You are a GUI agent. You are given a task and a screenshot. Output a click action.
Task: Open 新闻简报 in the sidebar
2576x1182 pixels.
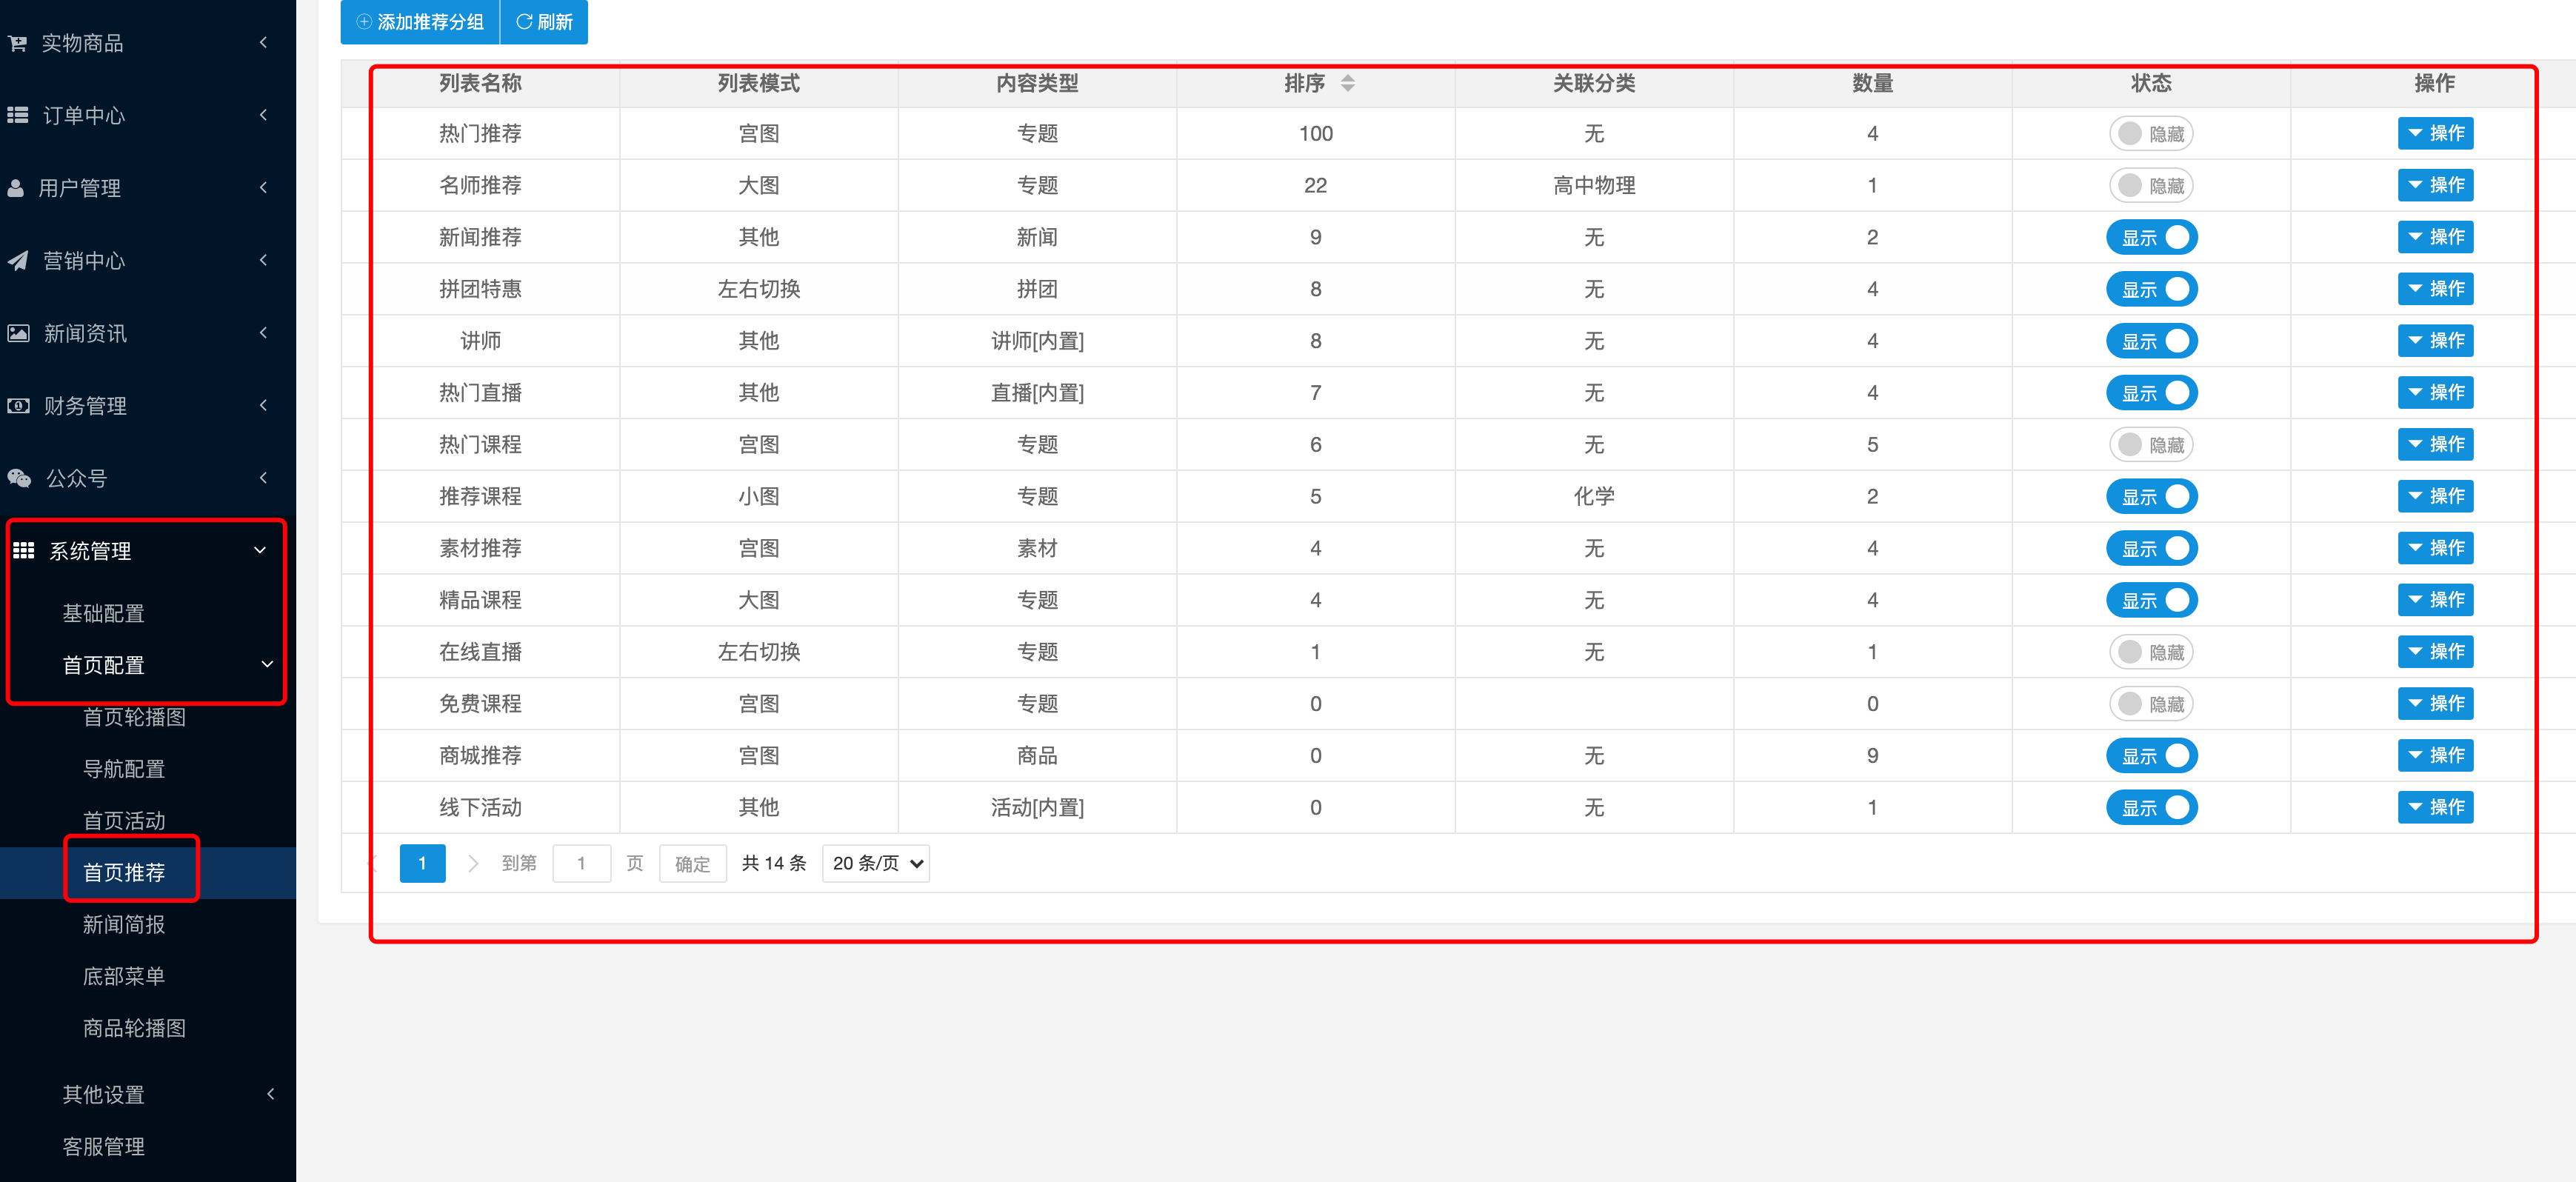pos(124,925)
